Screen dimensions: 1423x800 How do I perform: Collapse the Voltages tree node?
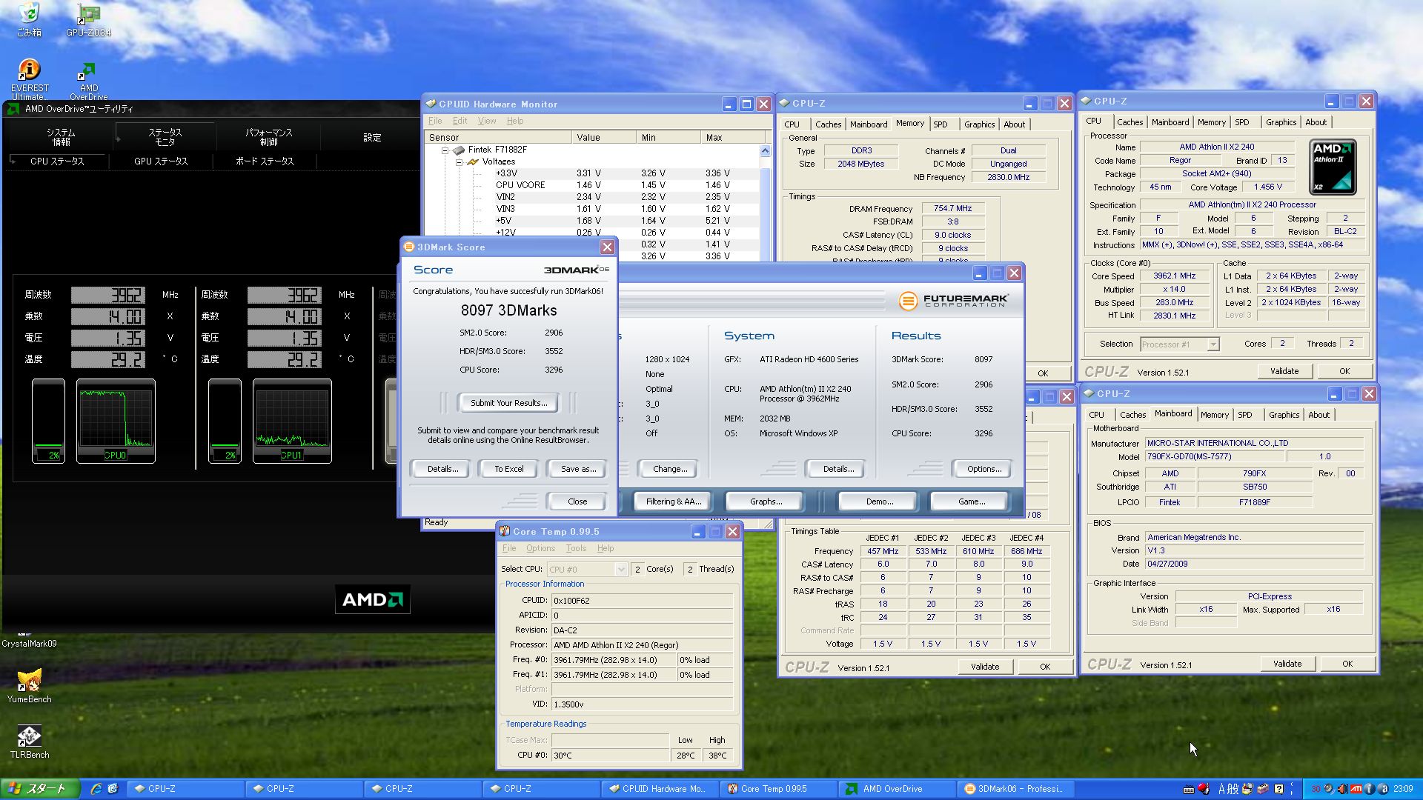459,161
